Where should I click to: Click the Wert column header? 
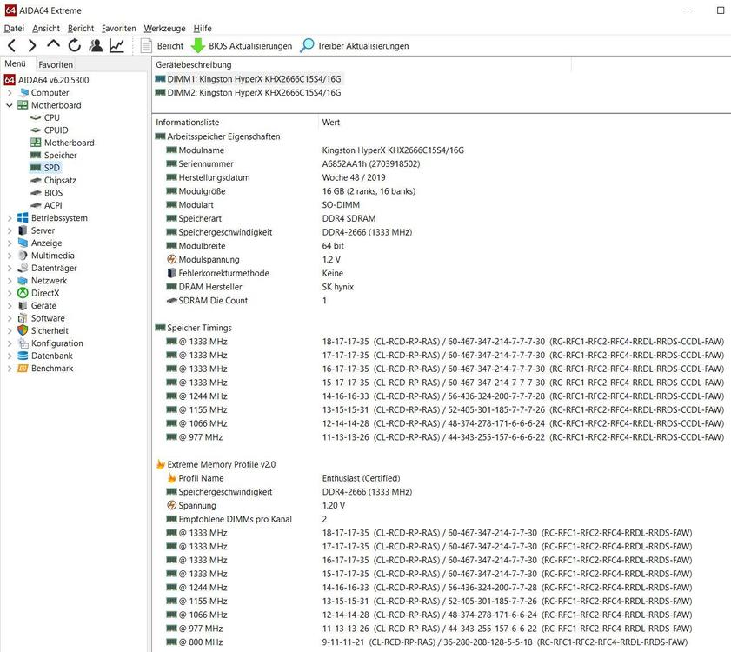(x=330, y=123)
